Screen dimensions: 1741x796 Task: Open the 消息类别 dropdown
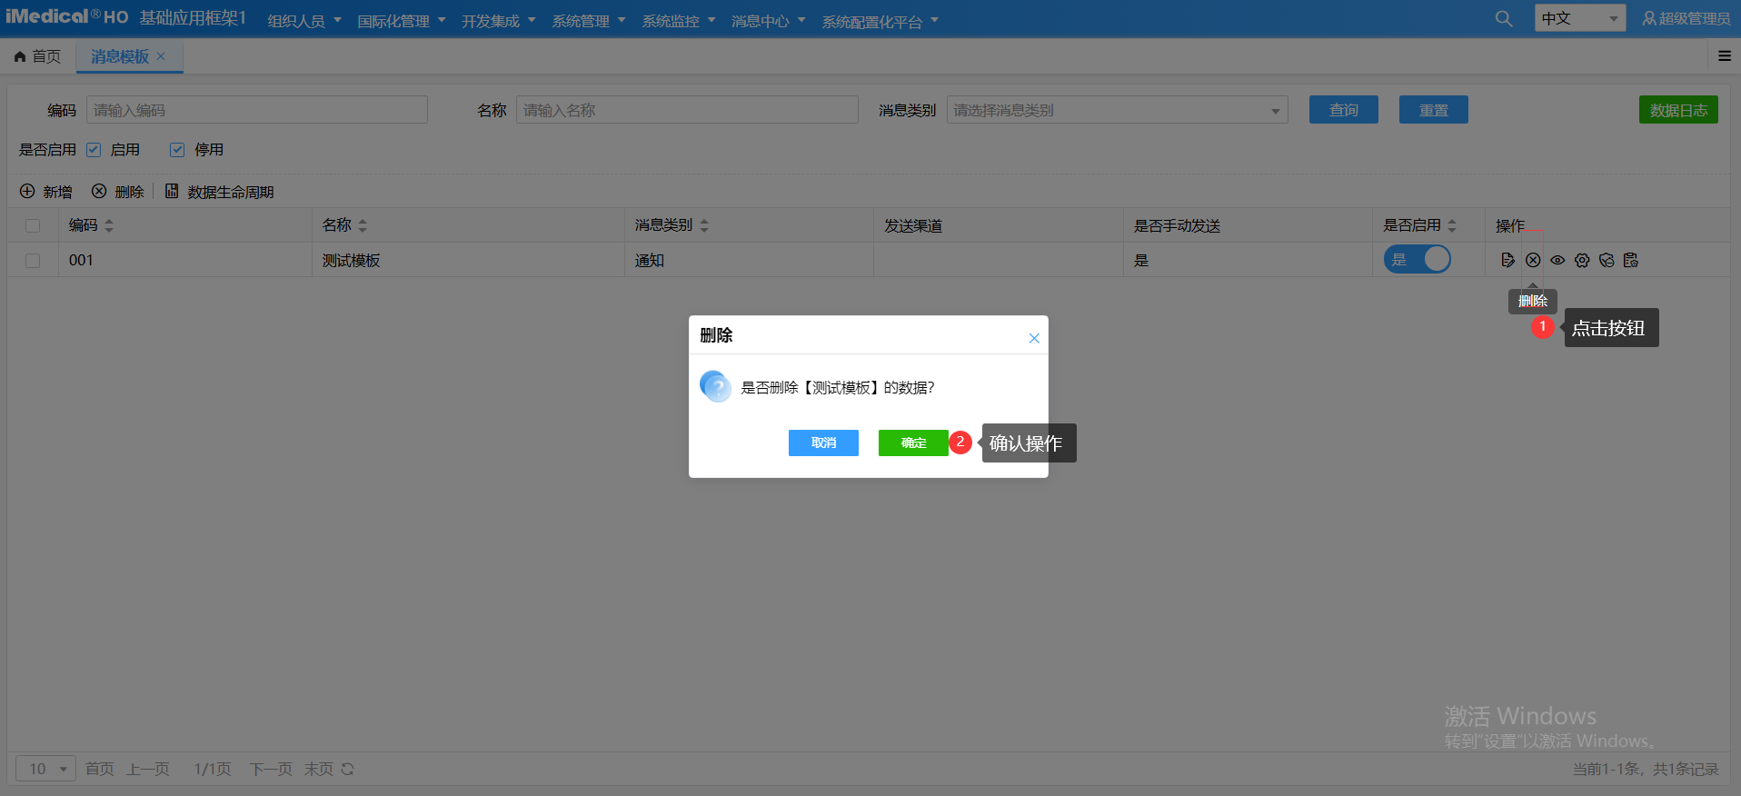(x=1117, y=110)
